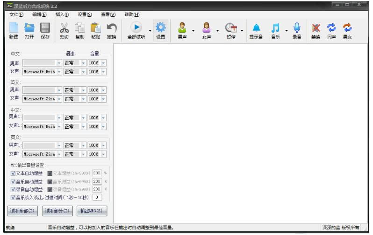Screen dimensions: 373x235
Task: Click the 粘贴 (Paste) clipboard icon
Action: click(96, 31)
